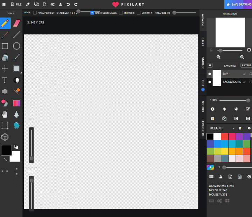Select the Brush tool

pos(5,35)
